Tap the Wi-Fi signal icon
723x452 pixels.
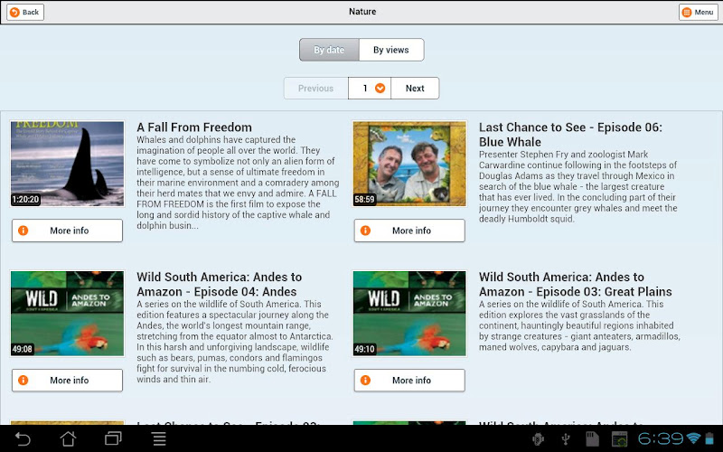click(693, 438)
